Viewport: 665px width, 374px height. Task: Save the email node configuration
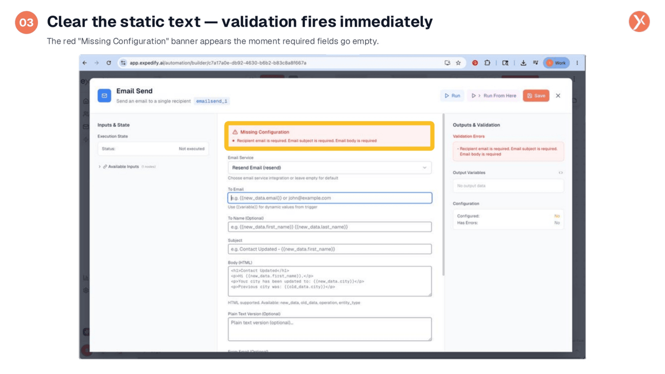536,96
